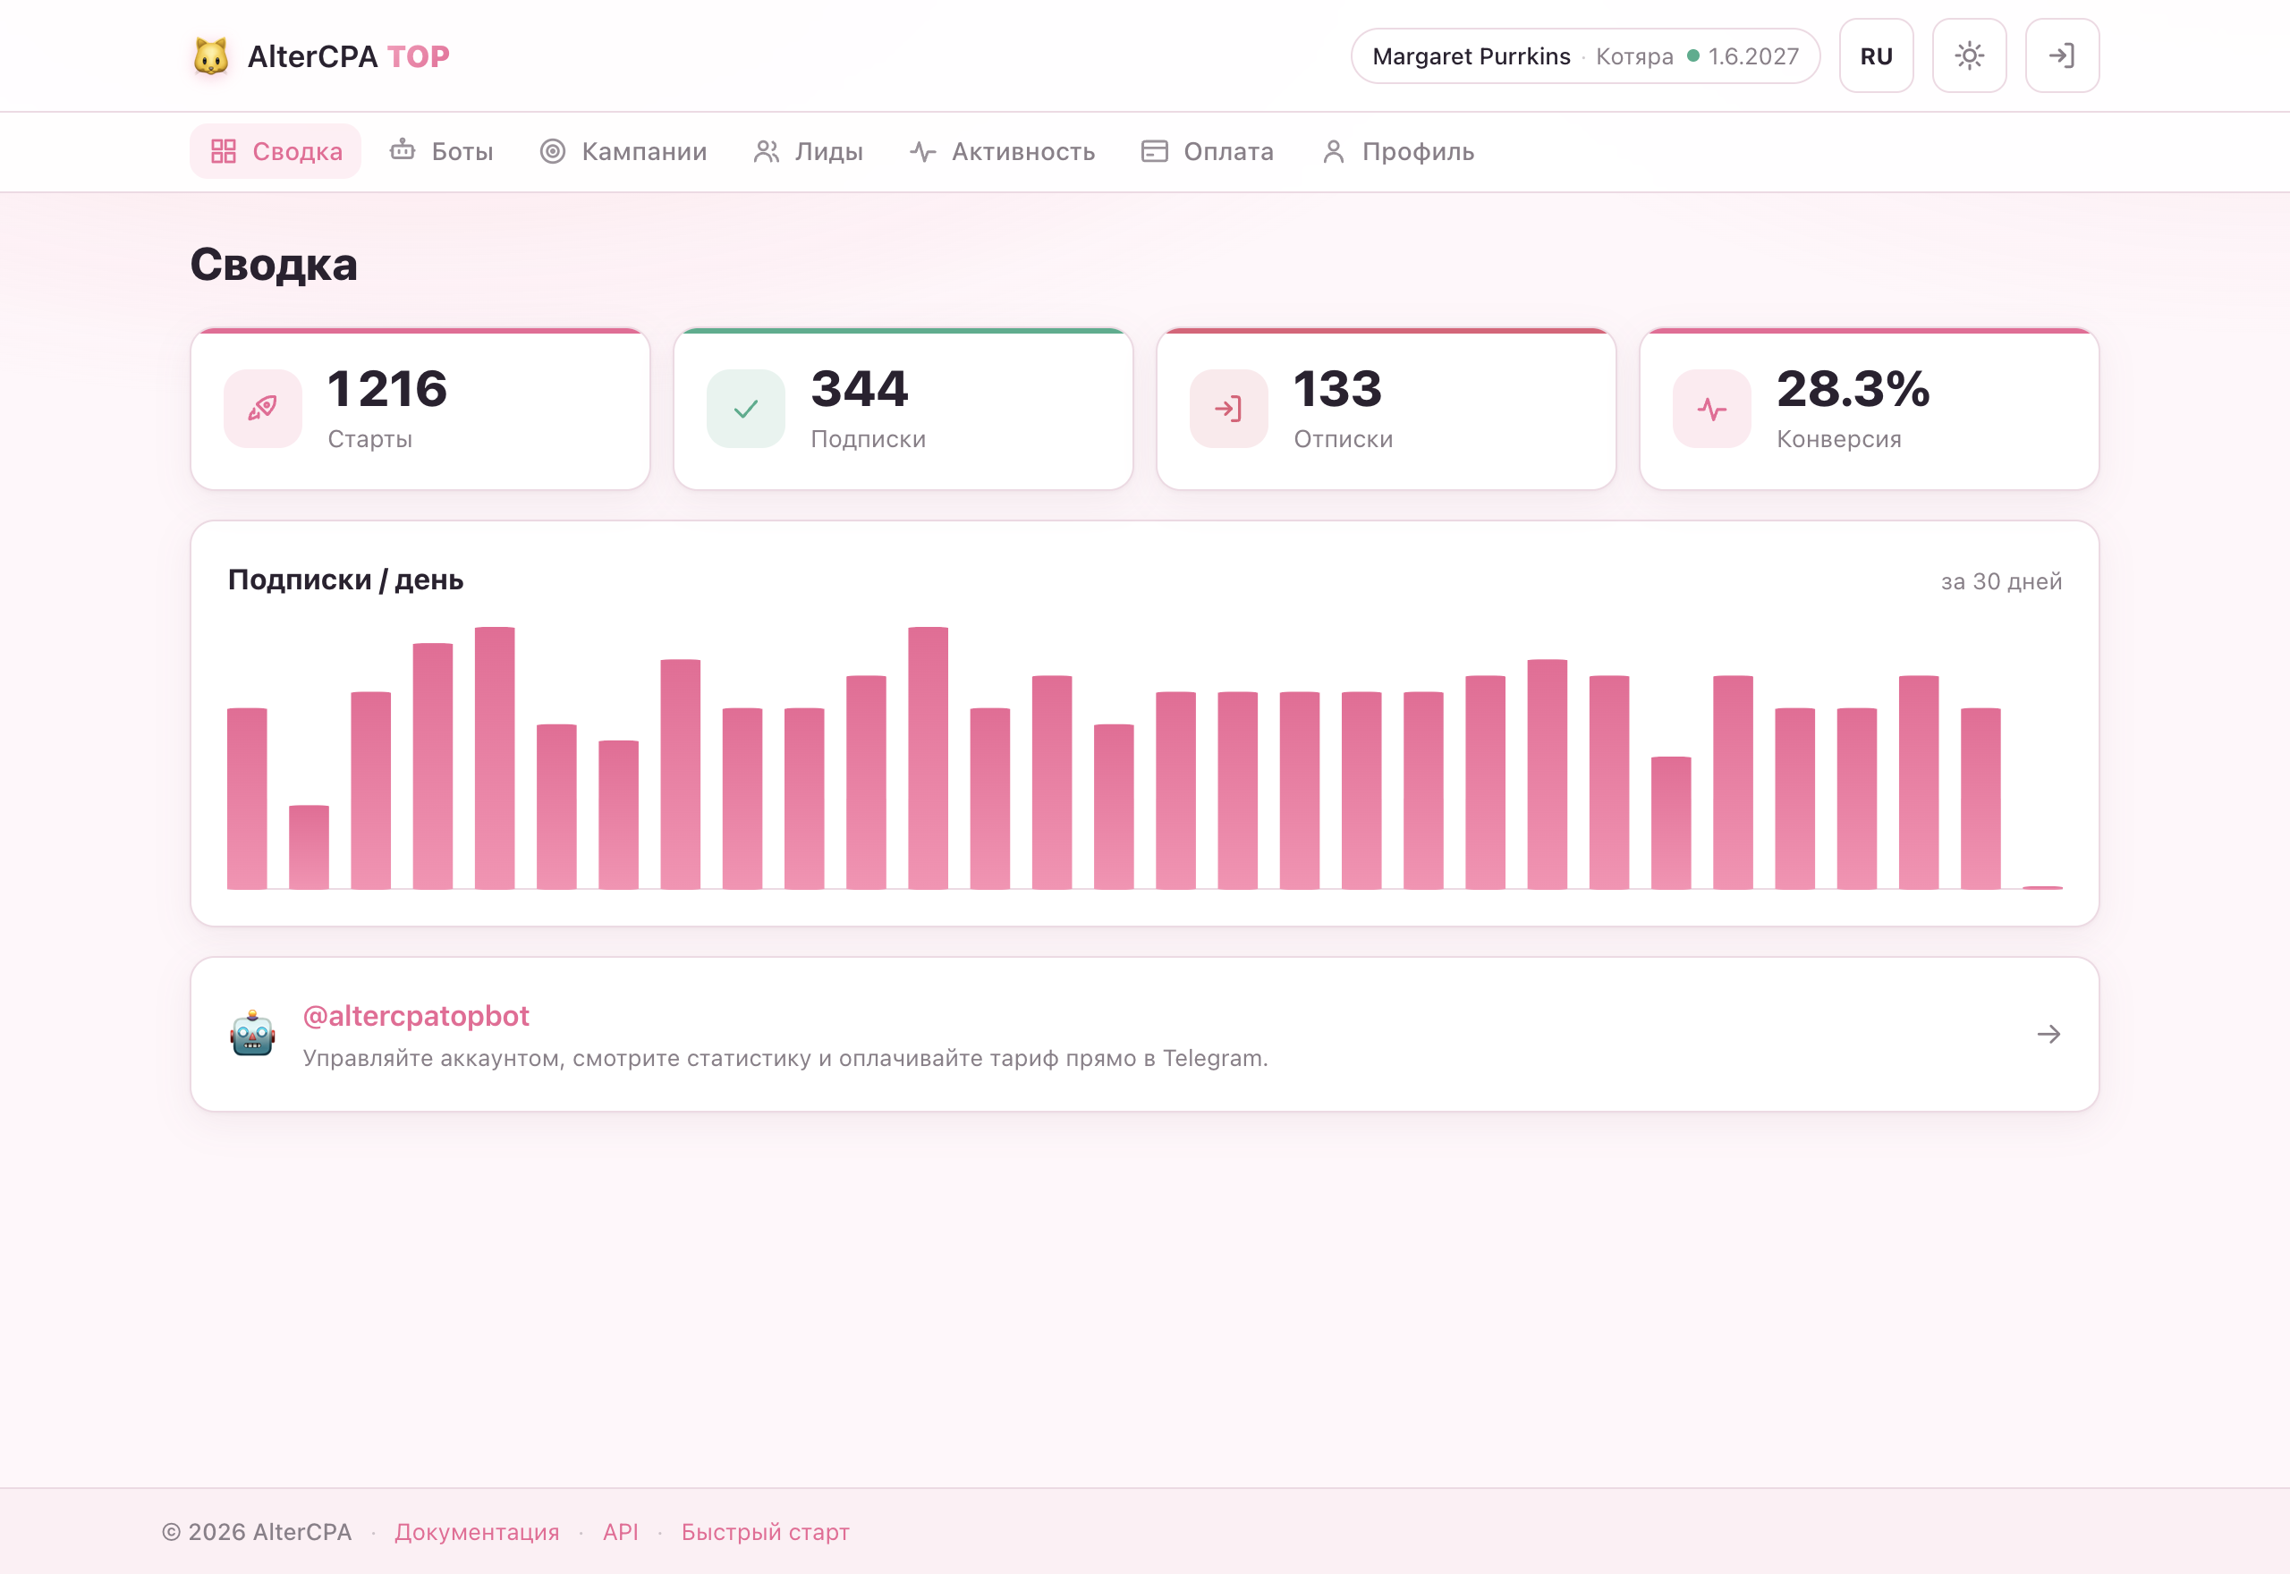Viewport: 2290px width, 1574px height.
Task: Click the Старты label
Action: click(x=369, y=439)
